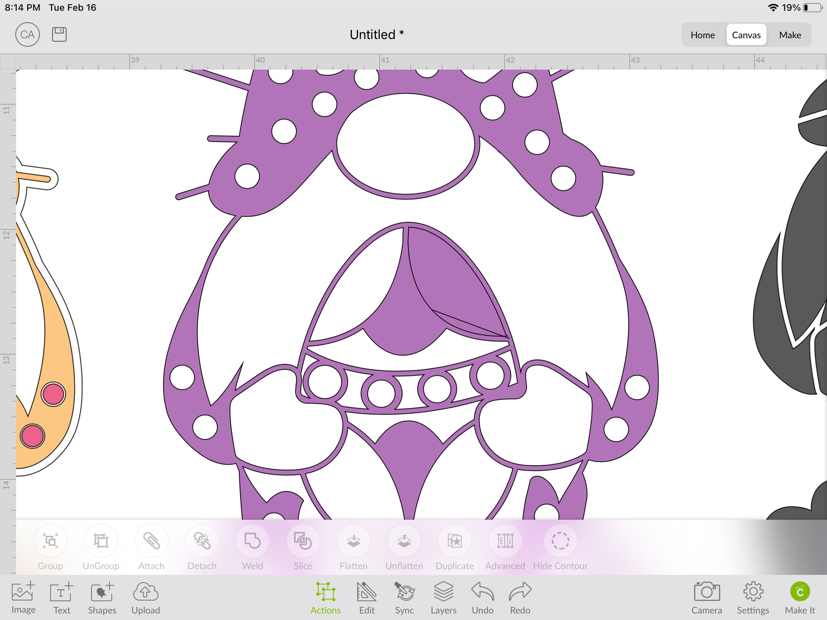Screen dimensions: 827x620
Task: Switch to the Make tab
Action: point(790,35)
